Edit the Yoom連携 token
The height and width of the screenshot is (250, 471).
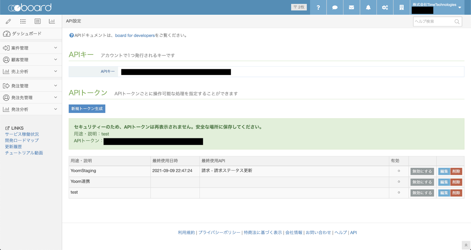coord(444,182)
